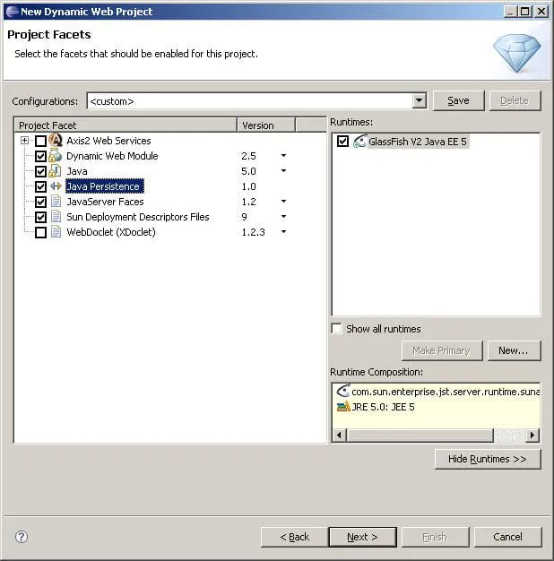Click the Dynamic Web Module facet icon

tap(56, 156)
